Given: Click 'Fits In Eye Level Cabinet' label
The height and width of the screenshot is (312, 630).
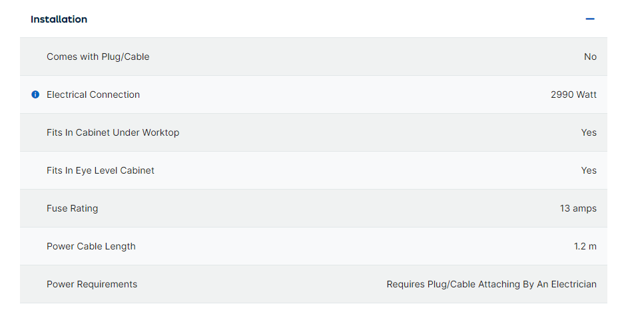Looking at the screenshot, I should 101,170.
